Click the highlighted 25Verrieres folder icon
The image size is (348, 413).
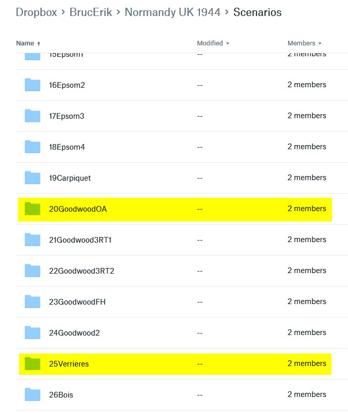32,364
